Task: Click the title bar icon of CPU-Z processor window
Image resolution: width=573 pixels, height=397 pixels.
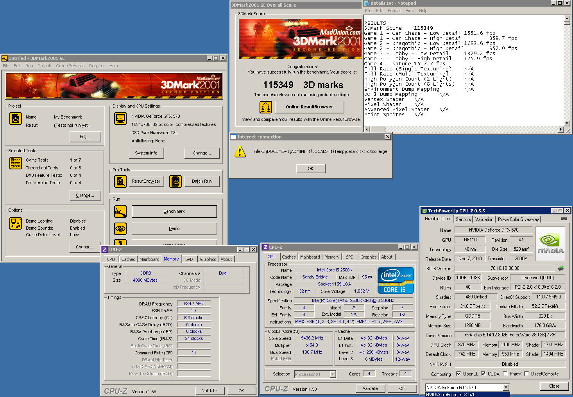Action: click(265, 247)
